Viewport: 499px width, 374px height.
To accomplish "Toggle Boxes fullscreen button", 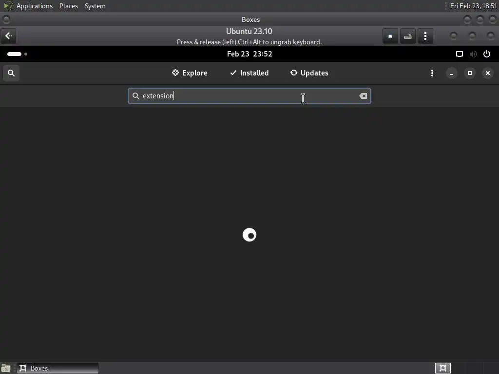I will coord(390,36).
